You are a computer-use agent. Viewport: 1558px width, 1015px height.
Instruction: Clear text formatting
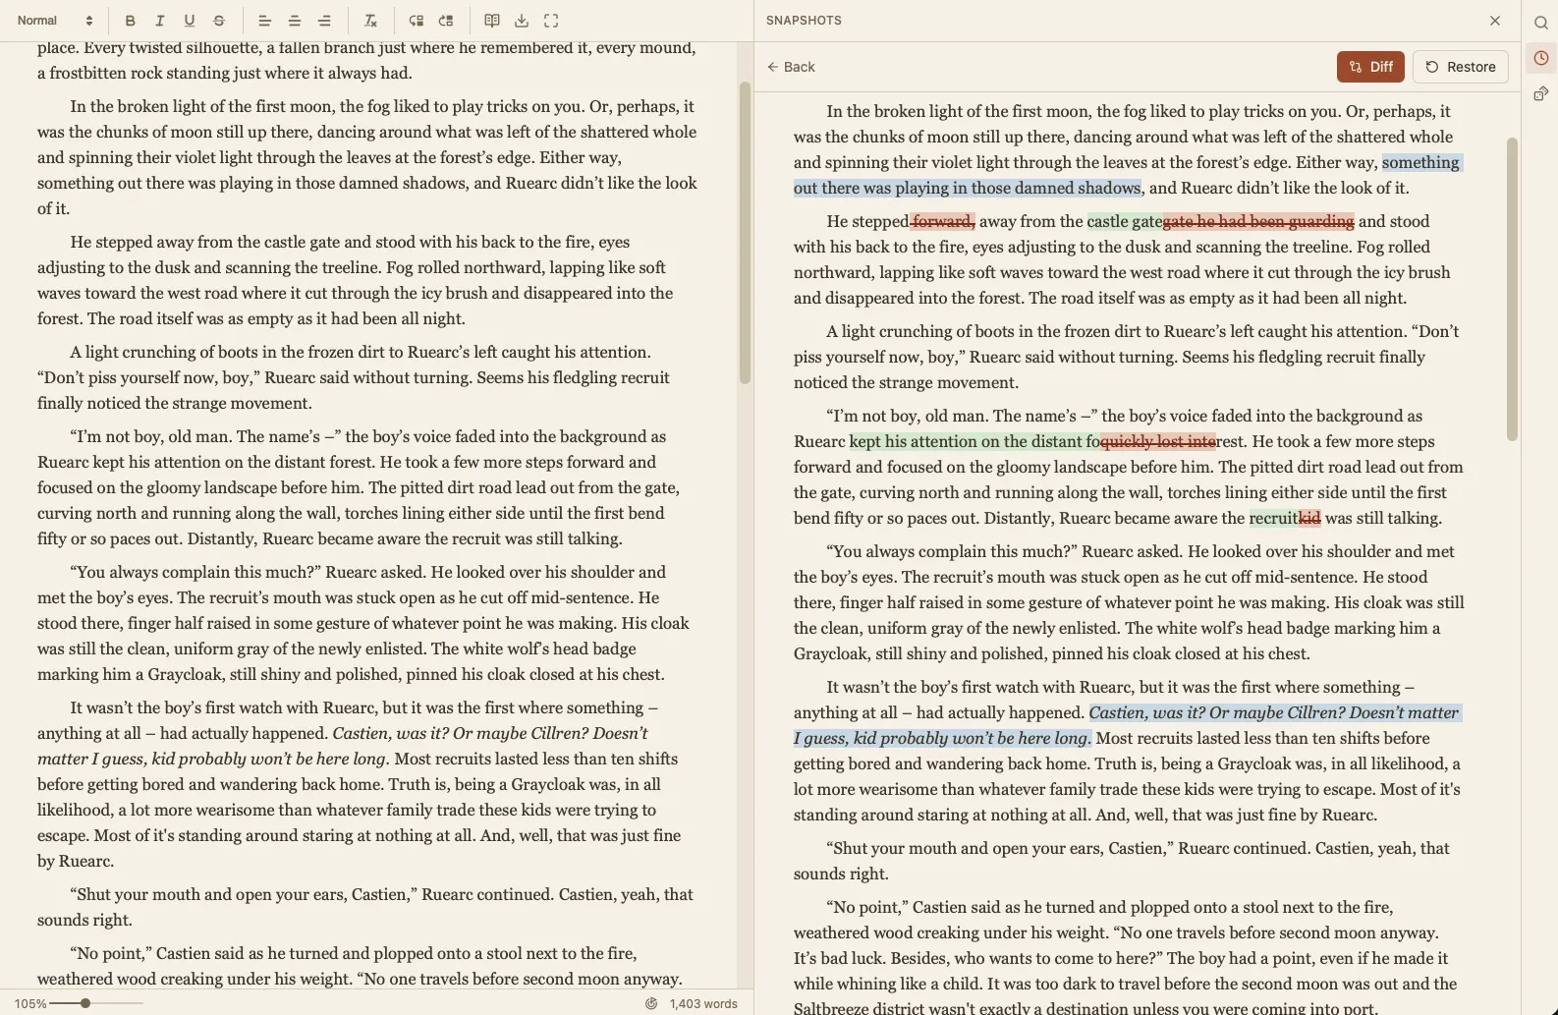370,21
